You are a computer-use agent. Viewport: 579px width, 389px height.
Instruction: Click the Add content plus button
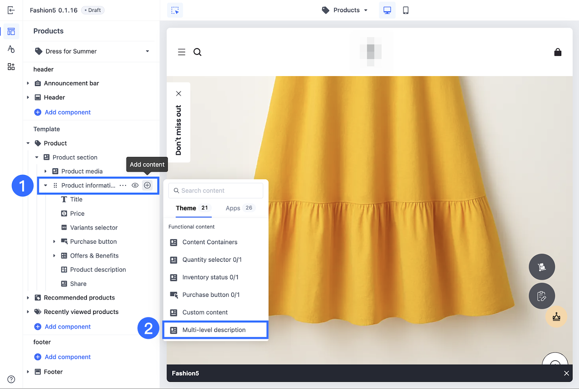[x=147, y=185]
